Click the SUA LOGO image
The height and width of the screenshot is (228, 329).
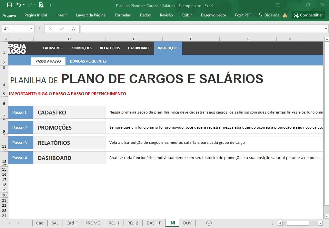click(17, 48)
